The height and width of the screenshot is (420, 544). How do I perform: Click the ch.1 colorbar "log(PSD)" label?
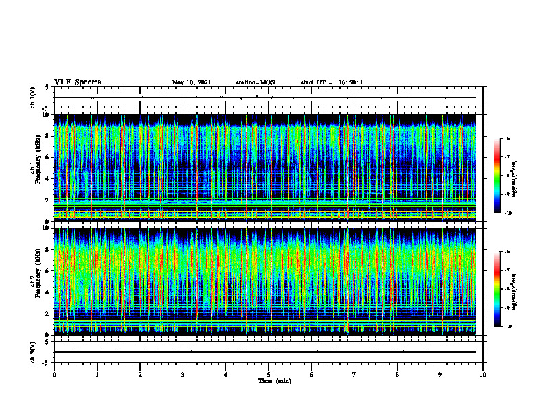point(514,178)
